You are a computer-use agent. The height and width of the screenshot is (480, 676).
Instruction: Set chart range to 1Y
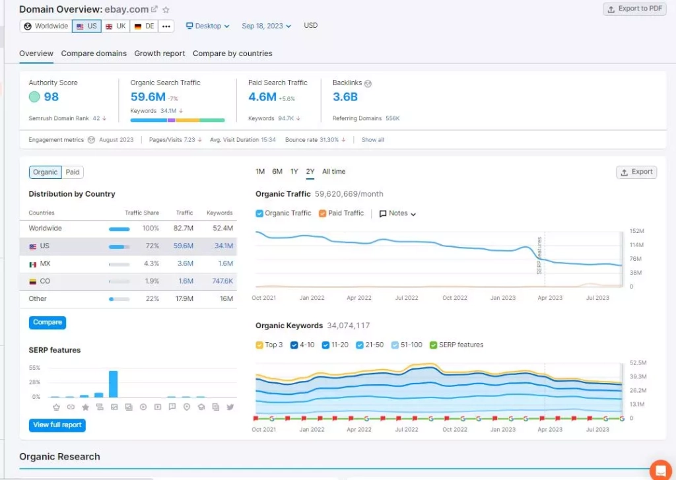(x=294, y=172)
